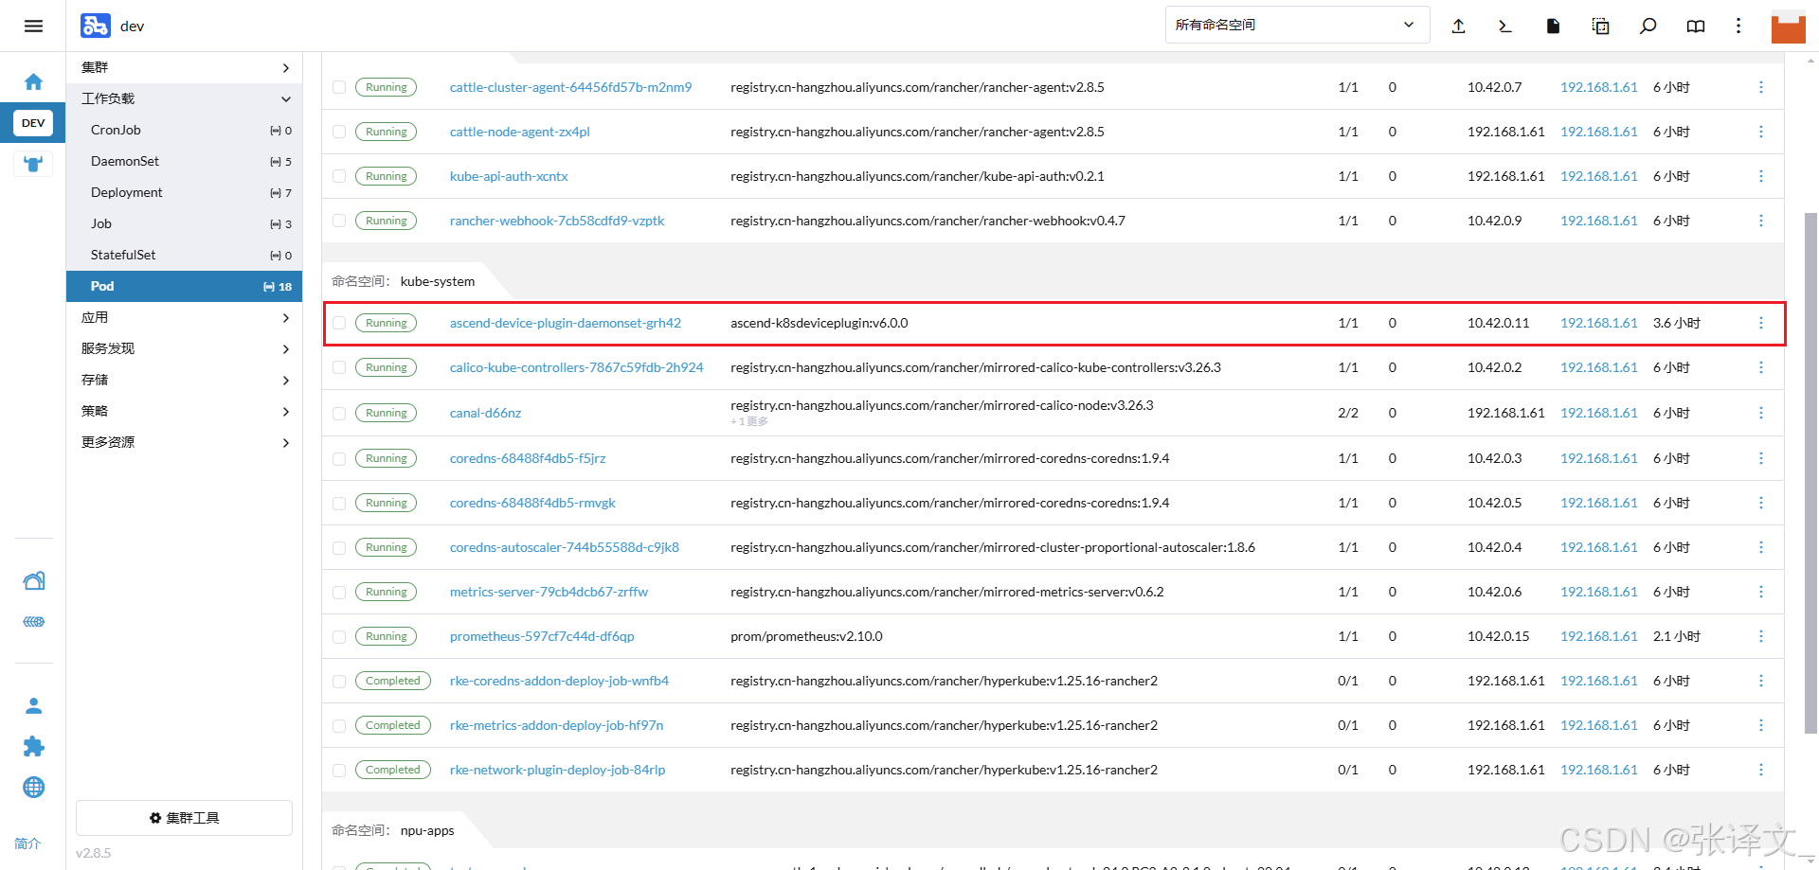Check the ascend-device-plugin-daemonset-grh42 row checkbox
The width and height of the screenshot is (1819, 870).
339,323
